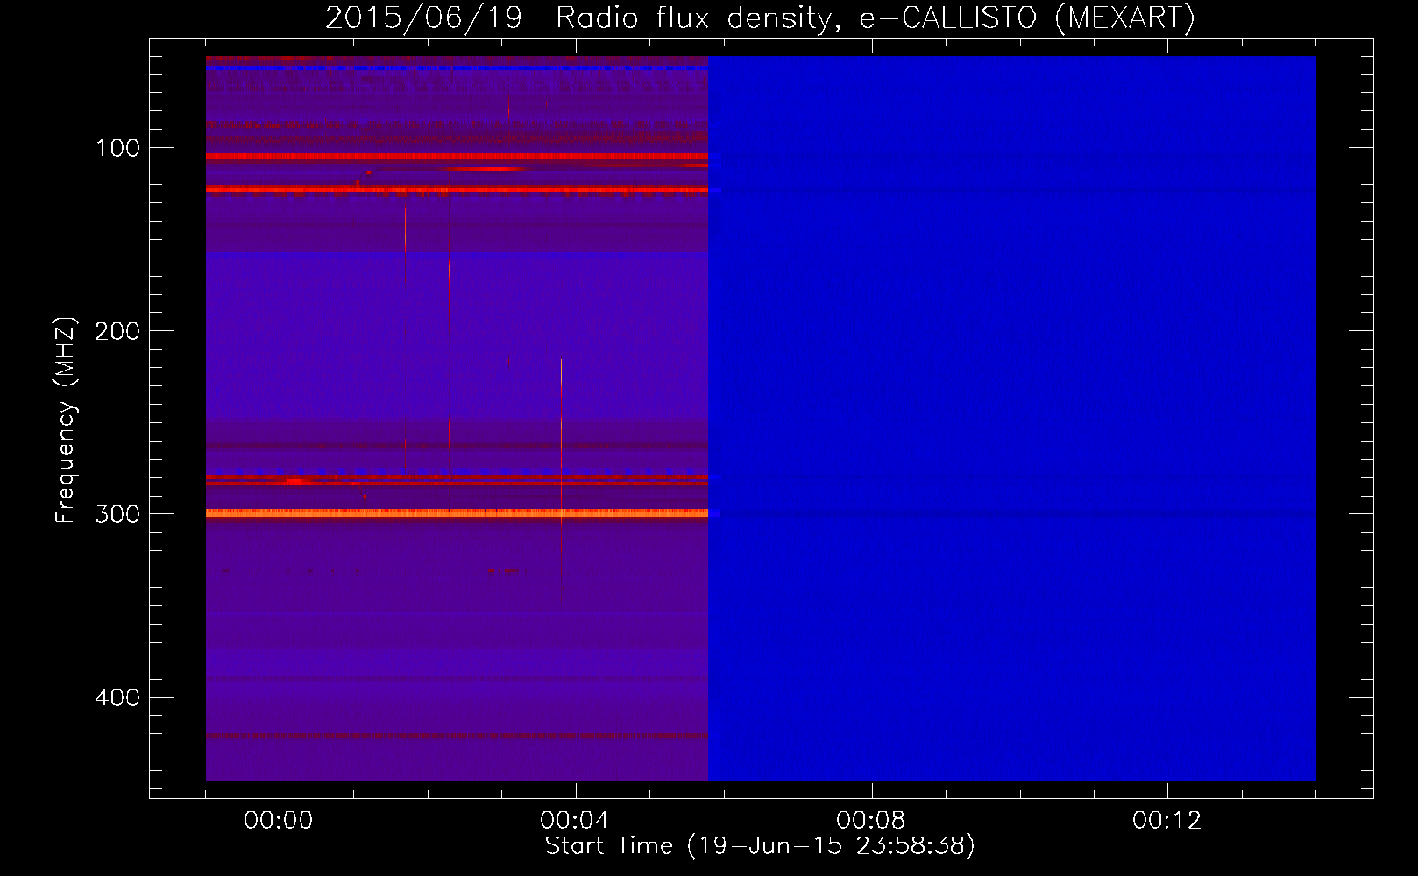The width and height of the screenshot is (1418, 876).
Task: Click the 00:08 time tick label
Action: pos(871,821)
